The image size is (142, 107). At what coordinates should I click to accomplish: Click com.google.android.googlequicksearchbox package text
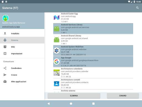point(80,60)
